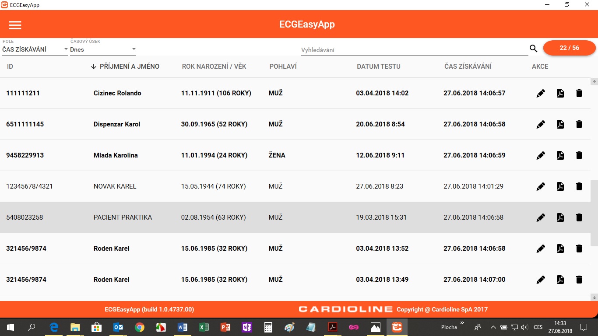This screenshot has width=598, height=336.
Task: Sort by the ID column header
Action: tap(10, 66)
